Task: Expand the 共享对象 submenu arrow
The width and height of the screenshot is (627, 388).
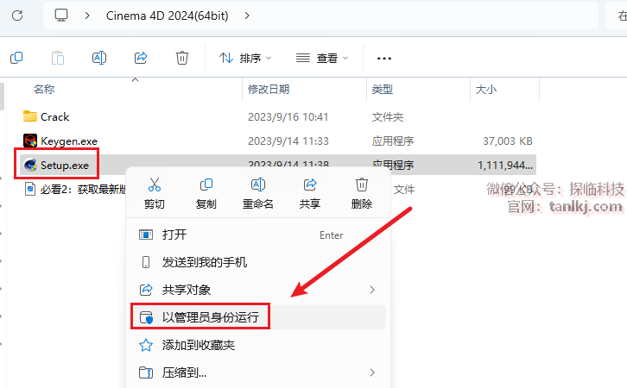Action: point(372,290)
